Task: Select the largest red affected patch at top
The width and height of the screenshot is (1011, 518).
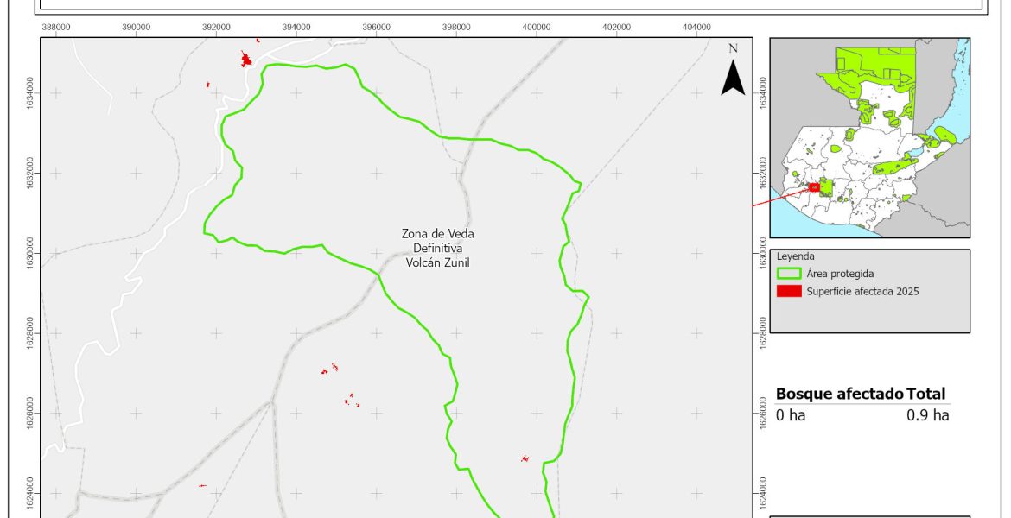Action: 245,60
